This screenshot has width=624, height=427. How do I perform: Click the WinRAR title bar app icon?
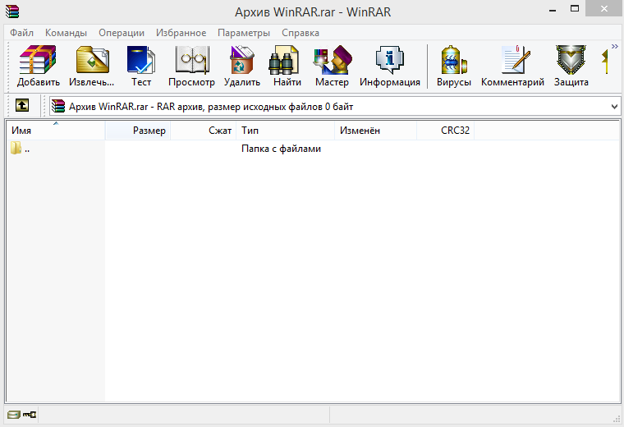(12, 11)
